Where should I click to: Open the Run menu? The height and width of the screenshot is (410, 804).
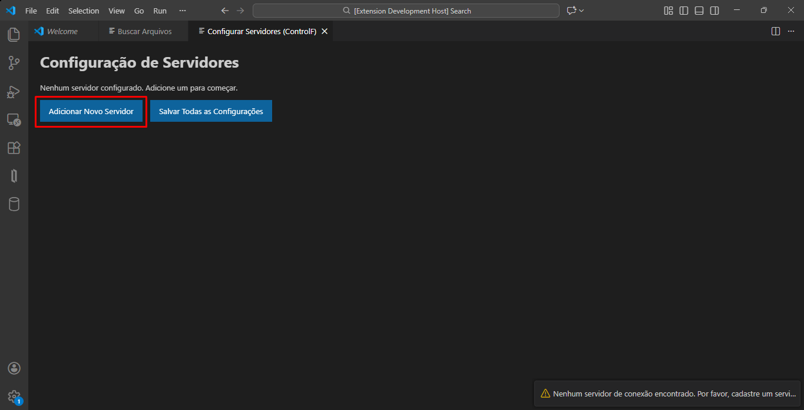coord(160,11)
